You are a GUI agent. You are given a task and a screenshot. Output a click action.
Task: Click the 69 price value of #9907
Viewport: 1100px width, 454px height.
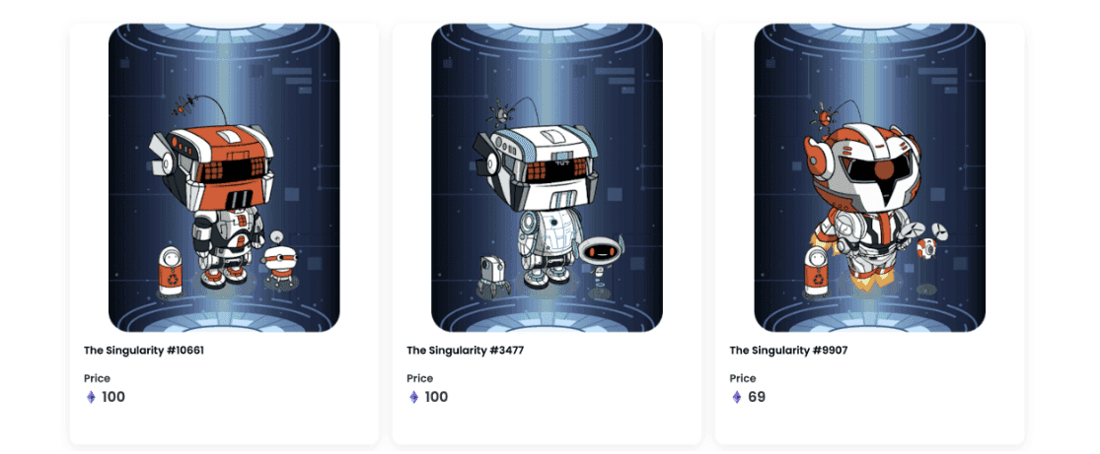757,397
